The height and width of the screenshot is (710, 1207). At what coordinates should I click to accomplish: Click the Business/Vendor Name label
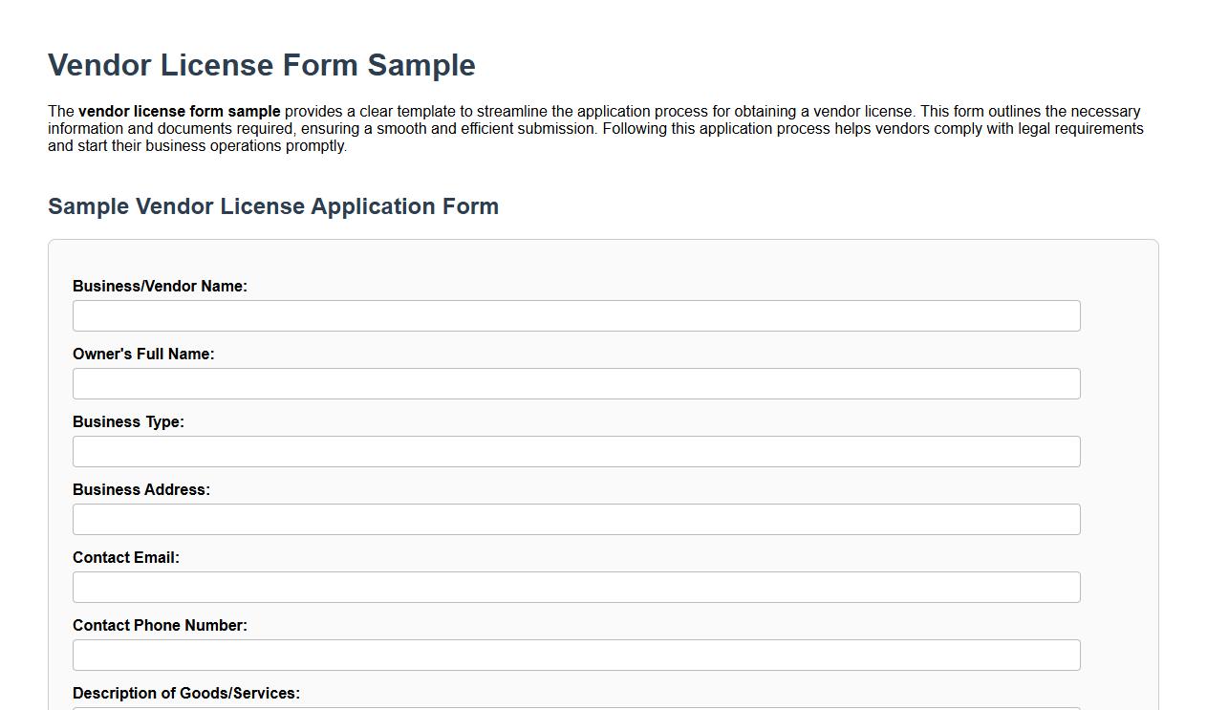tap(160, 286)
